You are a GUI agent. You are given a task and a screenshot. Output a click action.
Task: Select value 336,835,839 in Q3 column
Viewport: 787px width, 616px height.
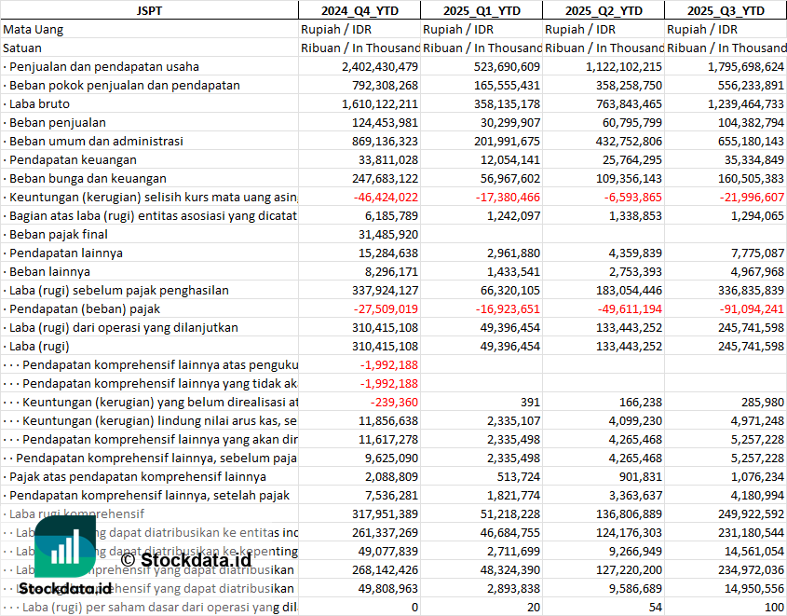pos(751,290)
